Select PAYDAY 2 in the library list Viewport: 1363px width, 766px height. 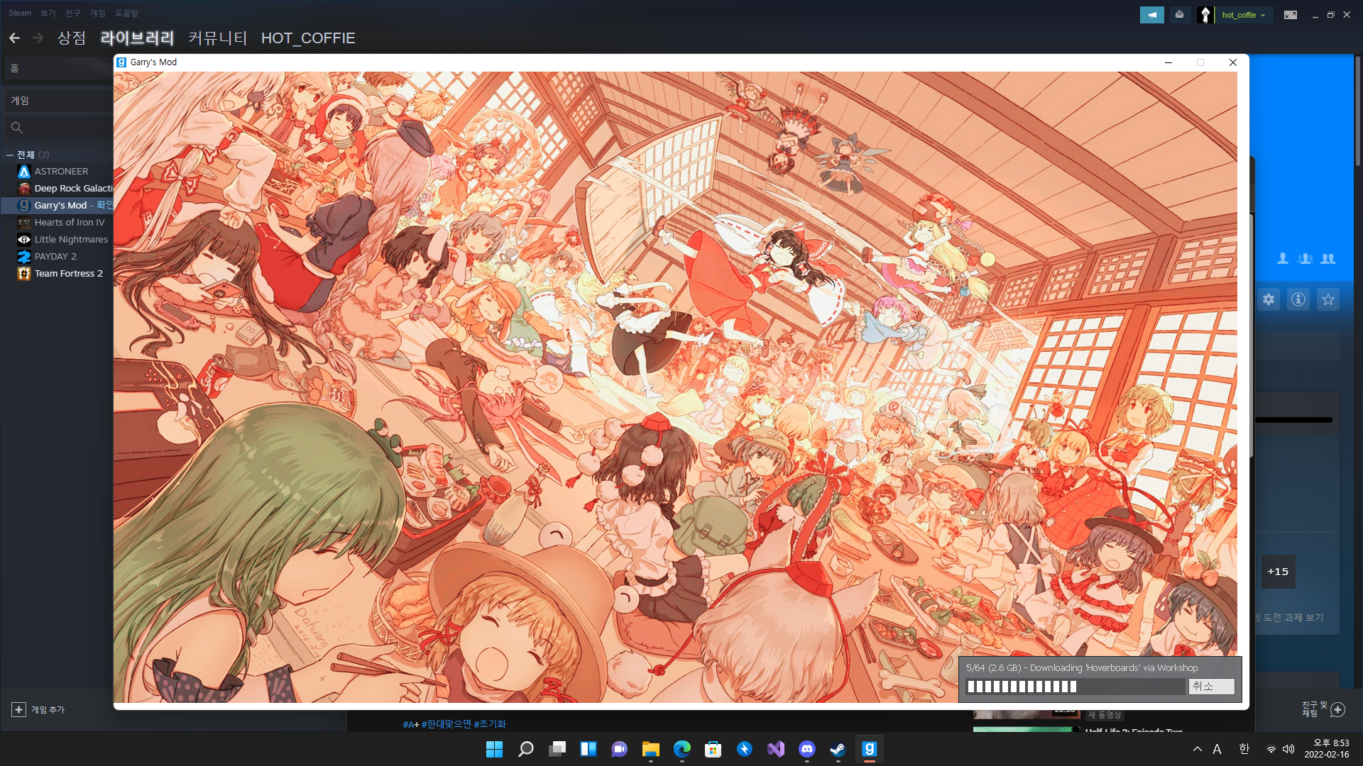[x=55, y=257]
